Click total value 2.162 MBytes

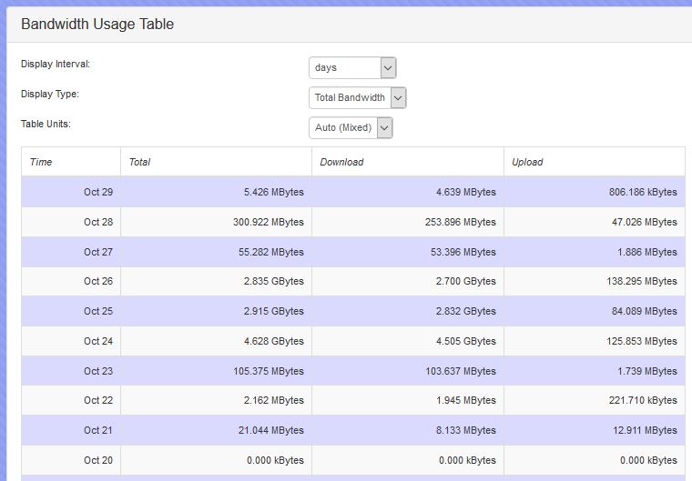[274, 400]
